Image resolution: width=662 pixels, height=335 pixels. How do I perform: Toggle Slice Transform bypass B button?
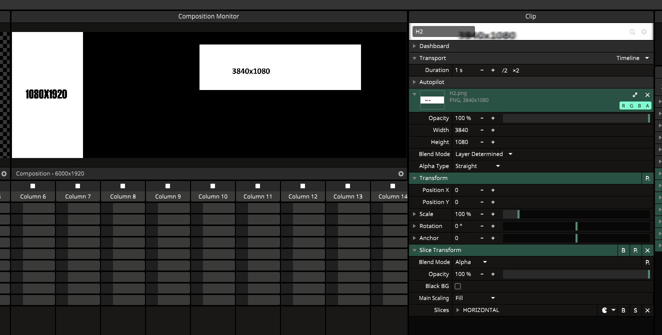623,250
